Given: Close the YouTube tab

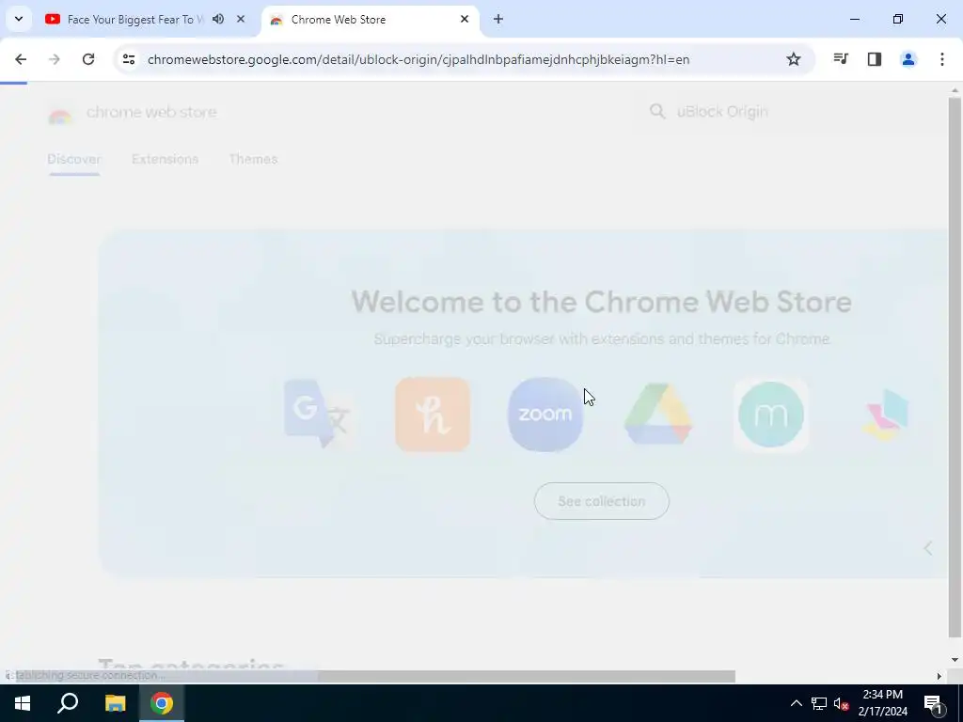Looking at the screenshot, I should [241, 19].
